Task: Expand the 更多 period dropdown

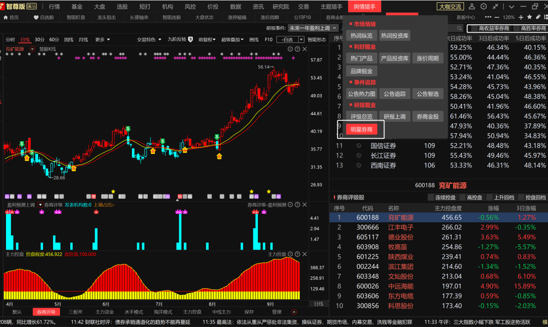Action: coord(102,39)
